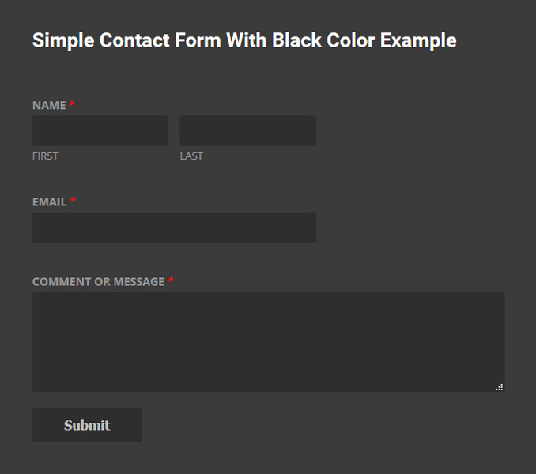
Task: Focus the Last name text box
Action: [247, 131]
